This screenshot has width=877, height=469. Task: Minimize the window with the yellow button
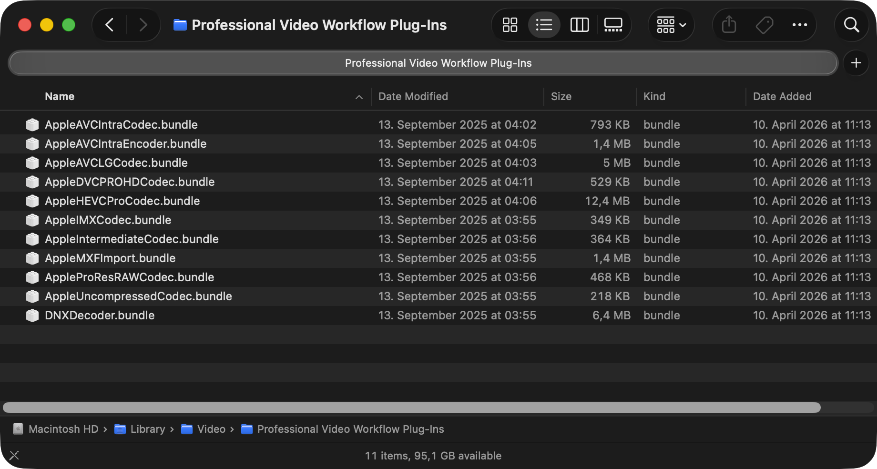[47, 25]
